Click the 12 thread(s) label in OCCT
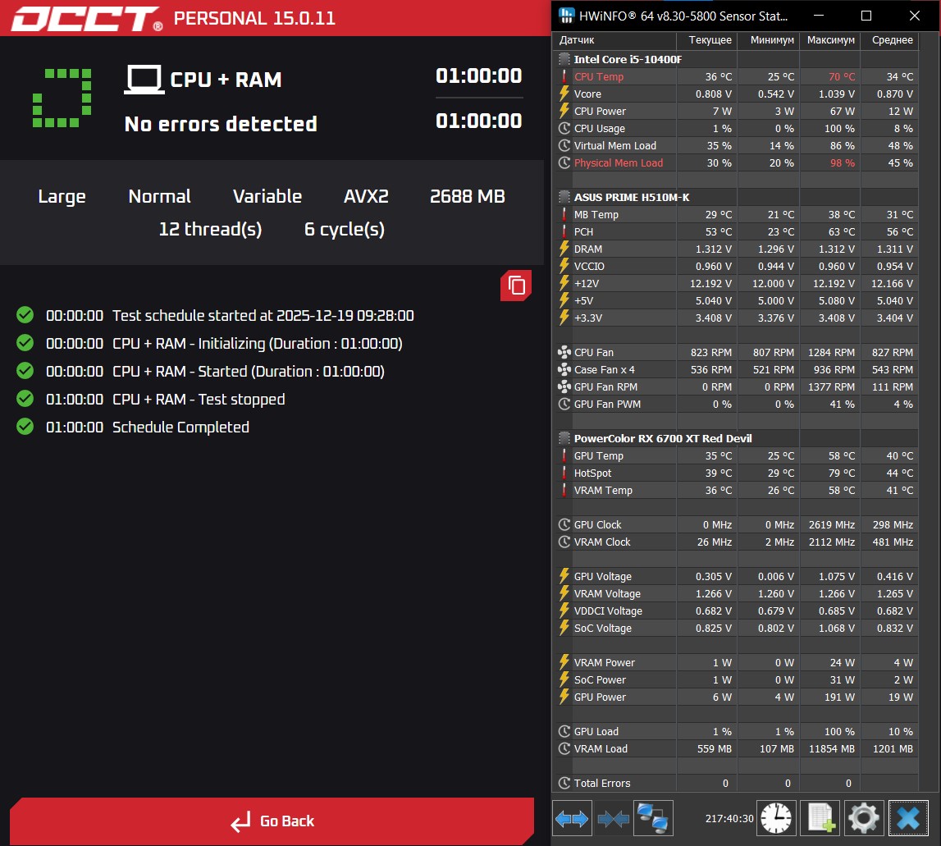 210,229
